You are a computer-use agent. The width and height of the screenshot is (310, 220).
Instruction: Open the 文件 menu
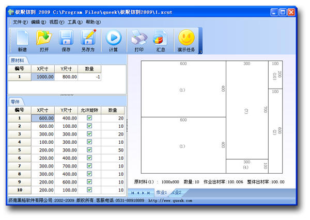(x=20, y=22)
